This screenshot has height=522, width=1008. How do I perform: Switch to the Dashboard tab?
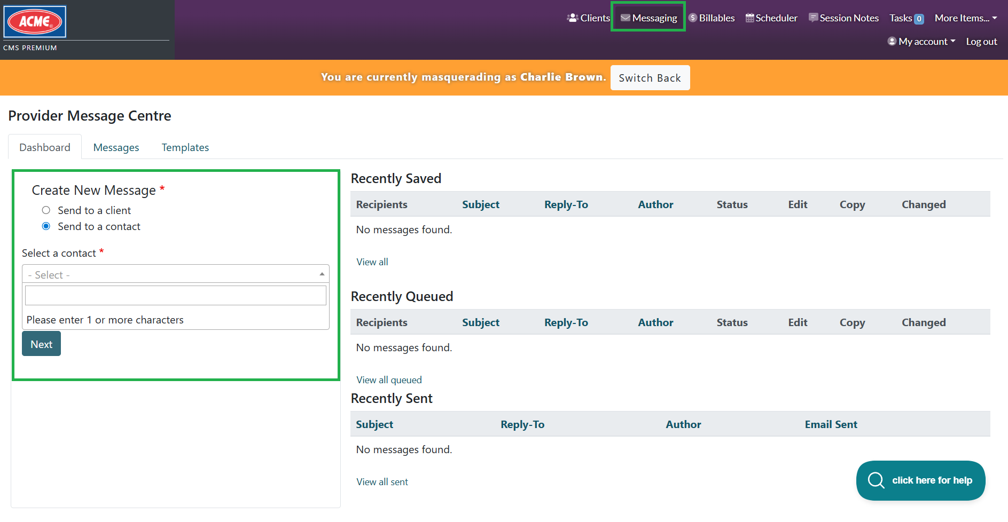[45, 147]
